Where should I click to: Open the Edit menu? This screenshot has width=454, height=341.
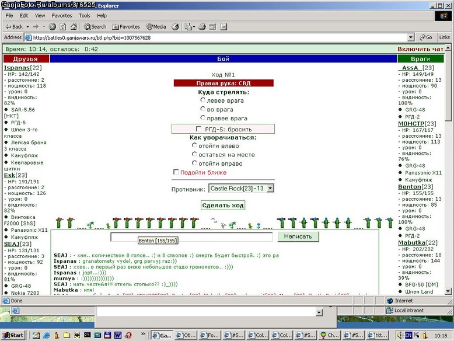(24, 16)
